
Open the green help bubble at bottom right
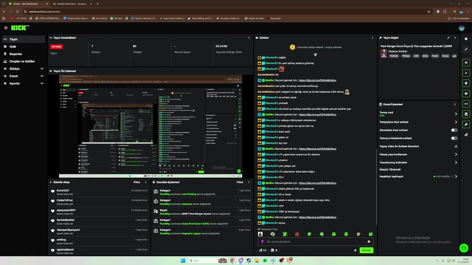464,248
